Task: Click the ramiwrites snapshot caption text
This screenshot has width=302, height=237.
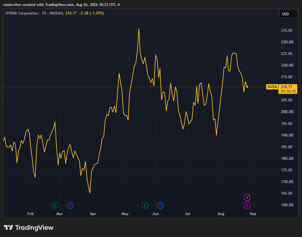Action: pos(62,5)
